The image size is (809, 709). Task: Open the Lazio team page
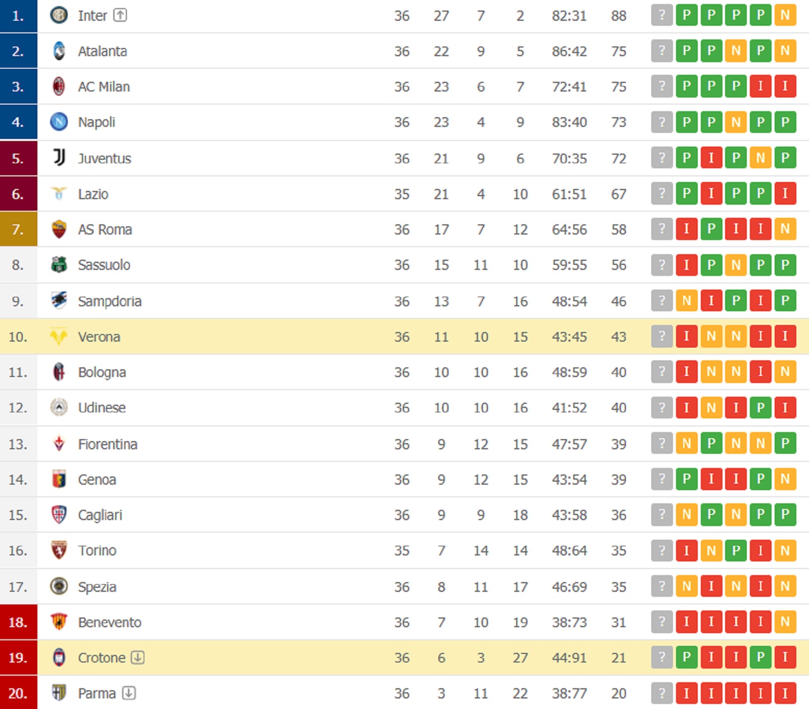93,194
